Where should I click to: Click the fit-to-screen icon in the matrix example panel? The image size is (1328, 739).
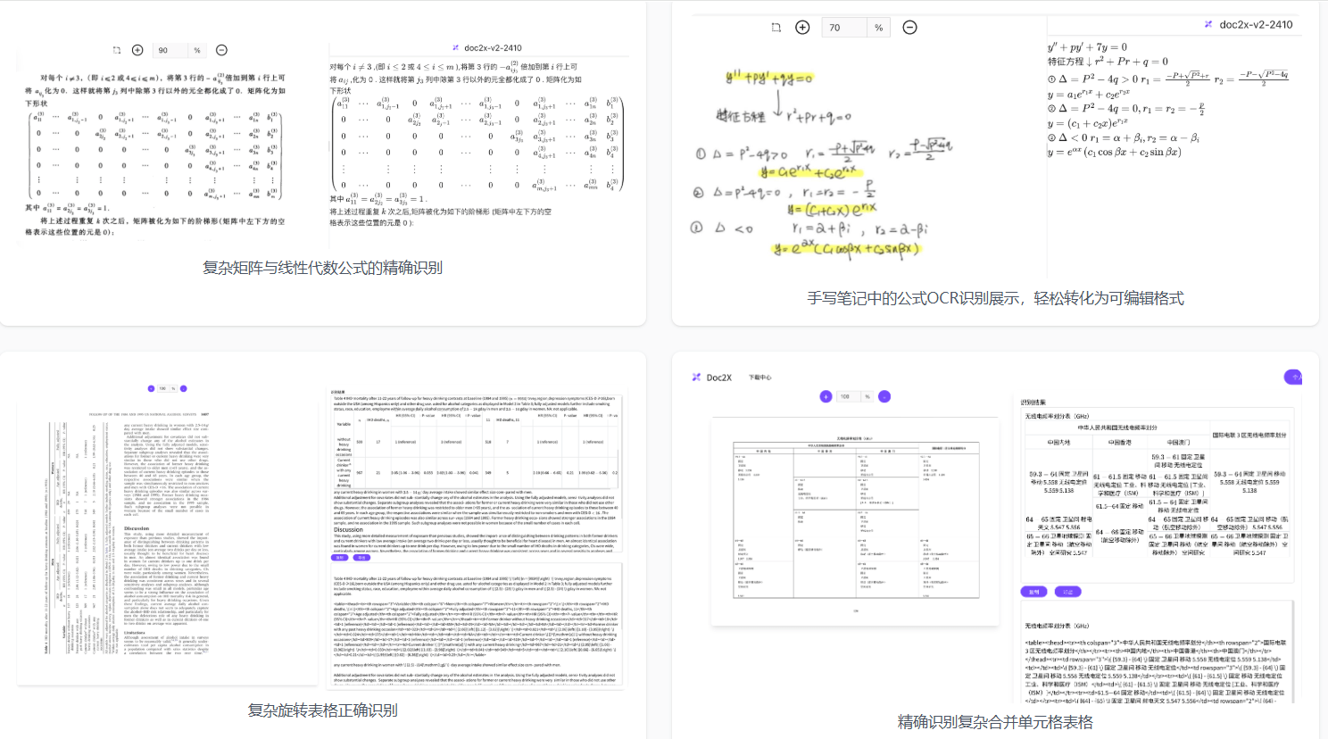[117, 50]
